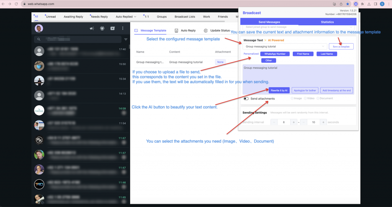Select the Image attachment radio button
This screenshot has width=392, height=207.
(292, 99)
